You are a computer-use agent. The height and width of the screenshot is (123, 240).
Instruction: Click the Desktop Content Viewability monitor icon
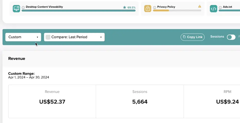tap(16, 9)
